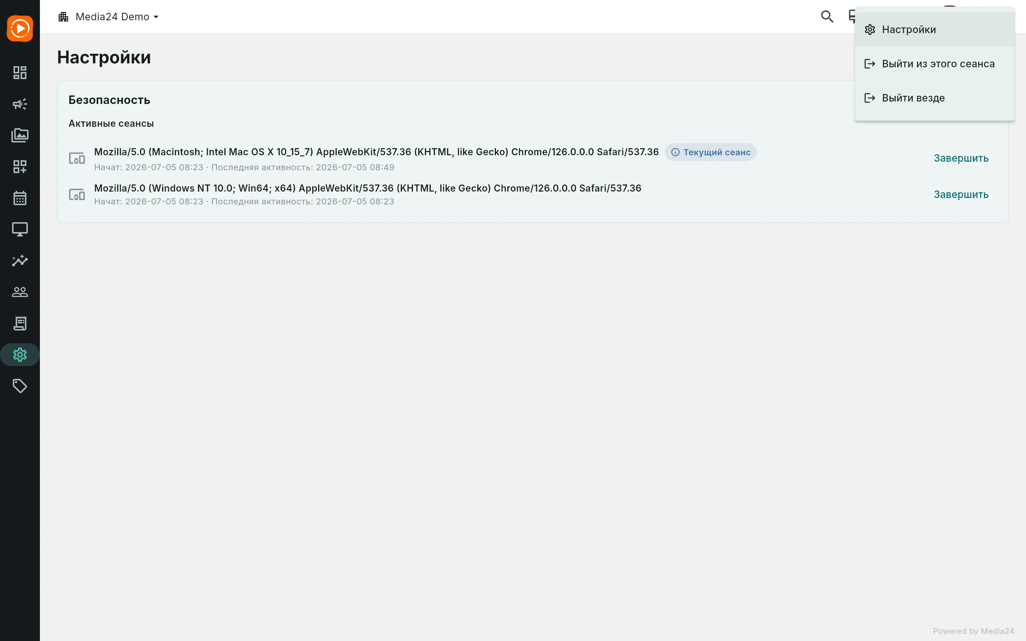Open the users group icon
Viewport: 1026px width, 641px height.
(20, 292)
